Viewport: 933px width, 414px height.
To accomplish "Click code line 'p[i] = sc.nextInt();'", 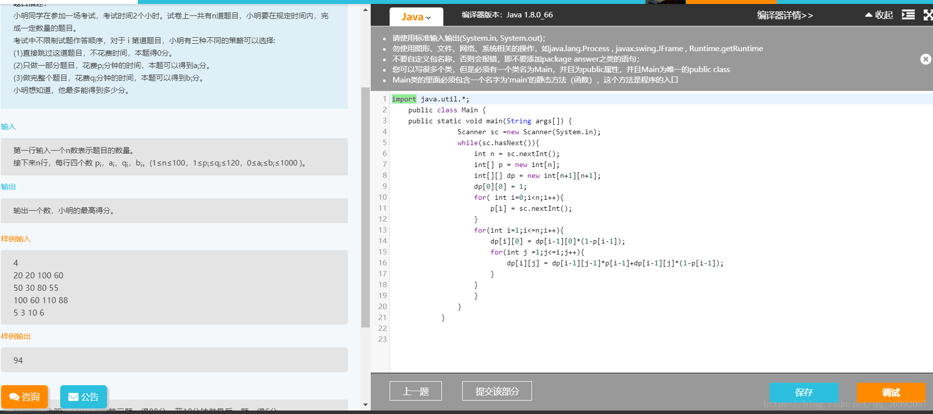I will pyautogui.click(x=531, y=208).
